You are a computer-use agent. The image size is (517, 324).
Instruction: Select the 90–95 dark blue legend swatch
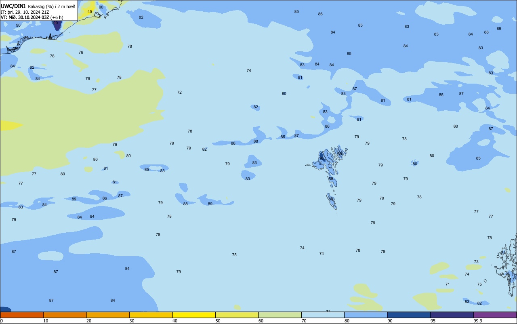pyautogui.click(x=409, y=315)
